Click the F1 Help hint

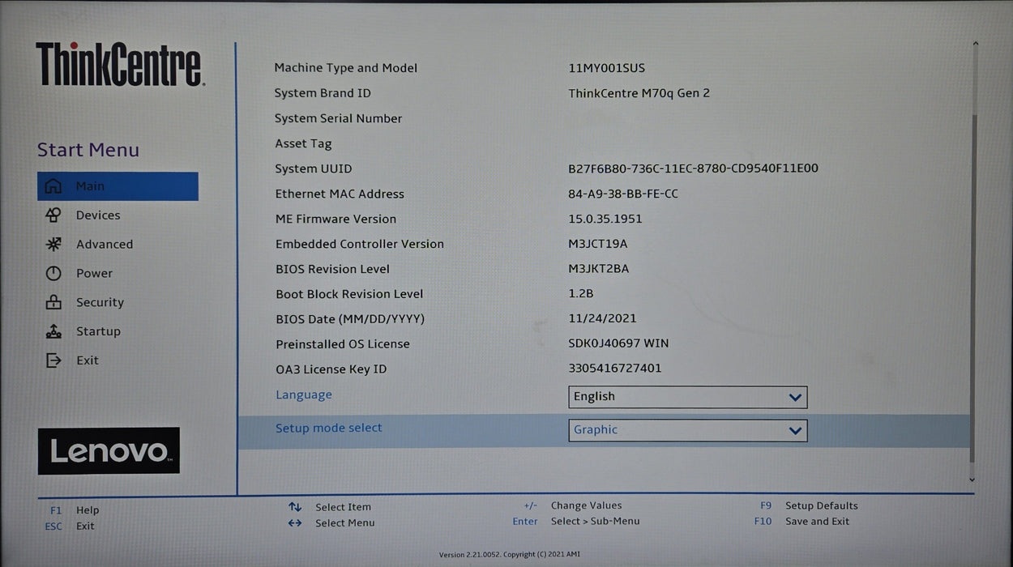(x=75, y=510)
